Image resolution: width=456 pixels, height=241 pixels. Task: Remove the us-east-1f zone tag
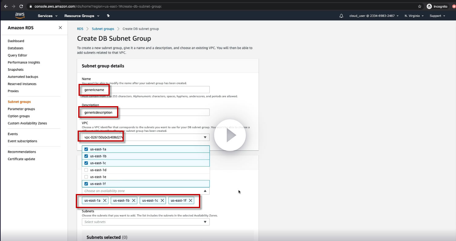[x=191, y=200]
